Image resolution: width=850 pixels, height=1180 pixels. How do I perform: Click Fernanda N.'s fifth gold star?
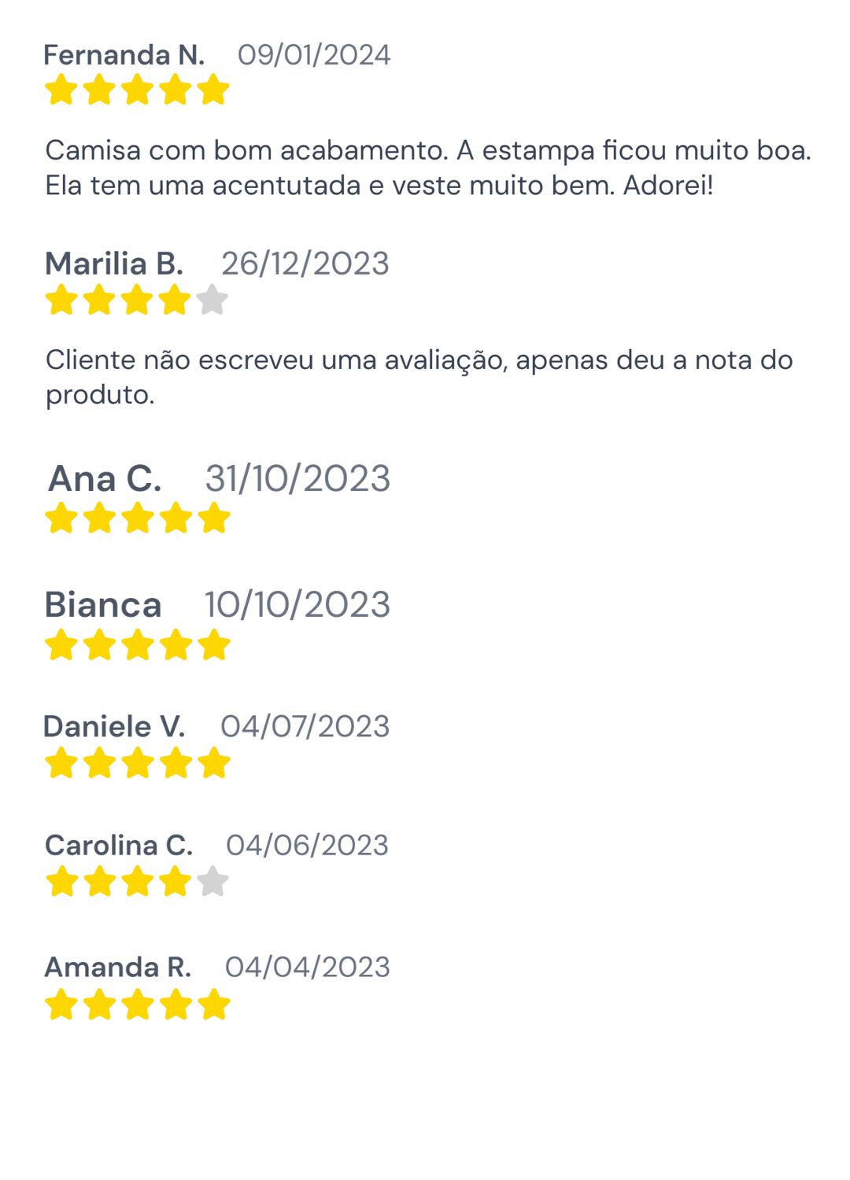pyautogui.click(x=213, y=90)
